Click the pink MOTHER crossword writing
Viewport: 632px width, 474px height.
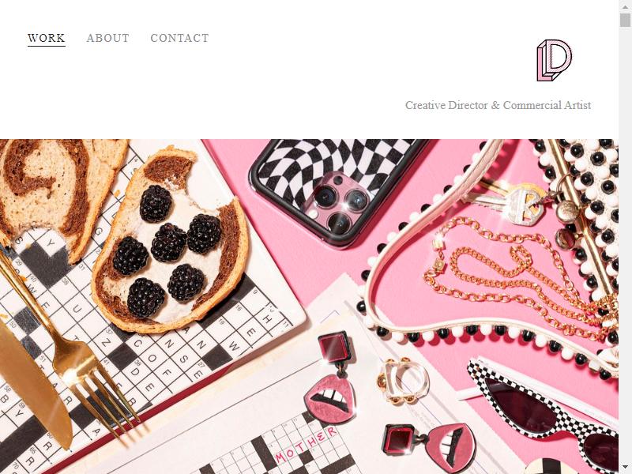(x=307, y=445)
